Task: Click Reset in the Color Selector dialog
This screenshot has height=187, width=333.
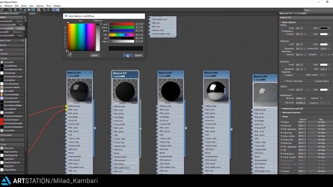Action: click(x=95, y=56)
